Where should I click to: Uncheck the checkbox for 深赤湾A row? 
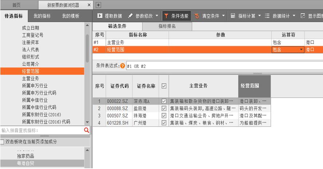[164, 101]
